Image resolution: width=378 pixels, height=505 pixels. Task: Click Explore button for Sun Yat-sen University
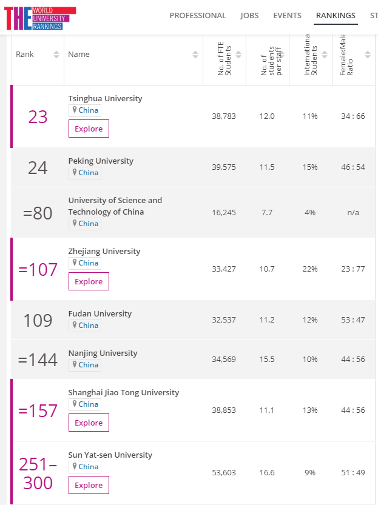[89, 485]
